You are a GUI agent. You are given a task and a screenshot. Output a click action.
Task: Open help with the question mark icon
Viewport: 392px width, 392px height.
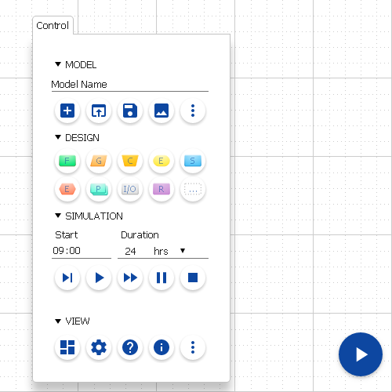pyautogui.click(x=130, y=347)
